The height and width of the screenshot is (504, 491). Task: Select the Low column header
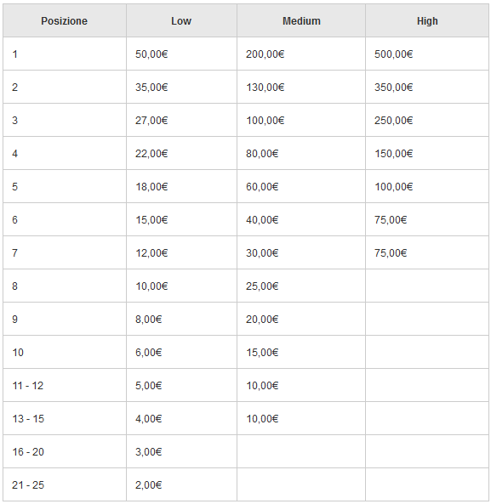point(181,20)
